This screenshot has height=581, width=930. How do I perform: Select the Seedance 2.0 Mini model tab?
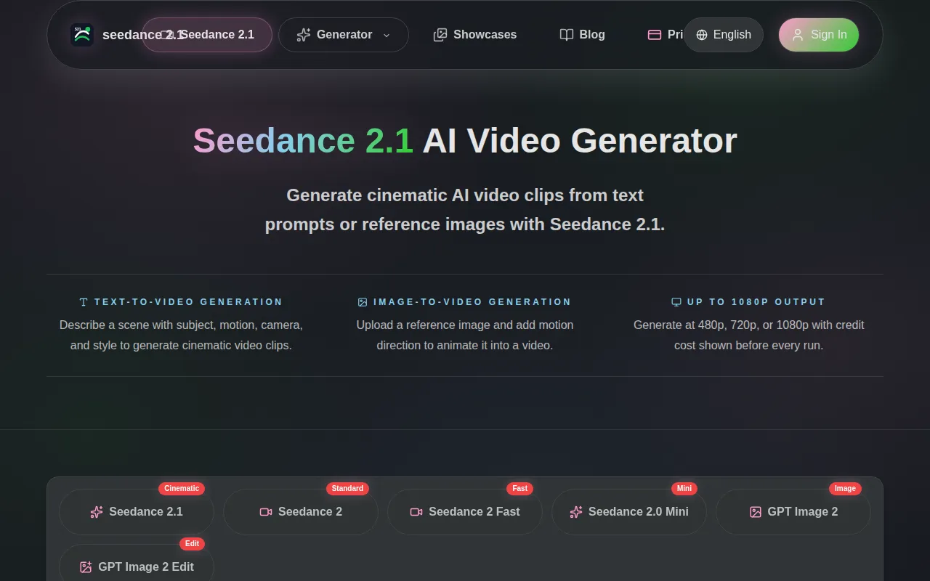click(x=629, y=512)
